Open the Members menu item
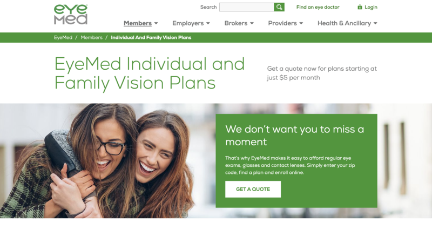432x236 pixels. point(138,23)
